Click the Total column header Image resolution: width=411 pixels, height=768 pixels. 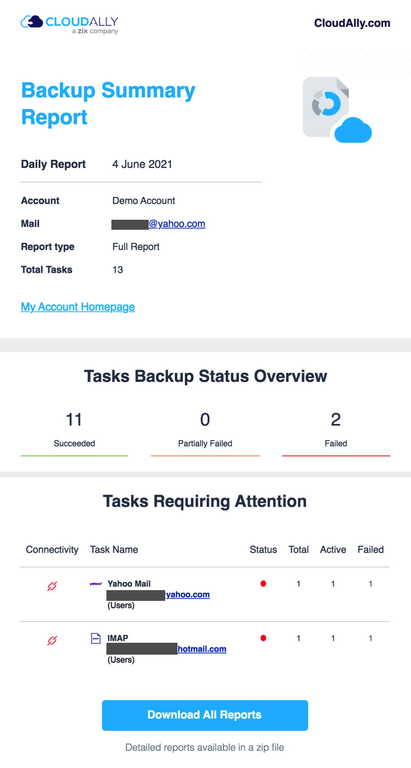[299, 550]
